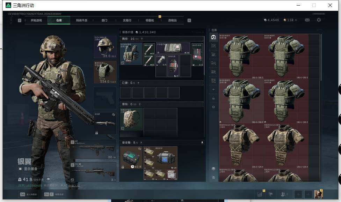This screenshot has width=341, height=202.
Task: Click the help mark next to 口袋
Action: (x=138, y=83)
